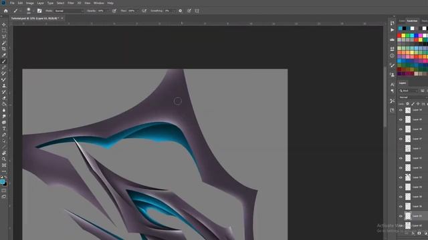Select the Lasso tool
428x240 pixels.
tap(4, 37)
